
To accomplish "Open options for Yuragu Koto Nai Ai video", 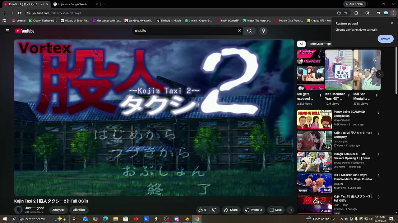I will 379,155.
